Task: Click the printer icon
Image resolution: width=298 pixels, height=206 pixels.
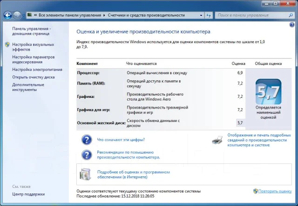Action: (217, 140)
